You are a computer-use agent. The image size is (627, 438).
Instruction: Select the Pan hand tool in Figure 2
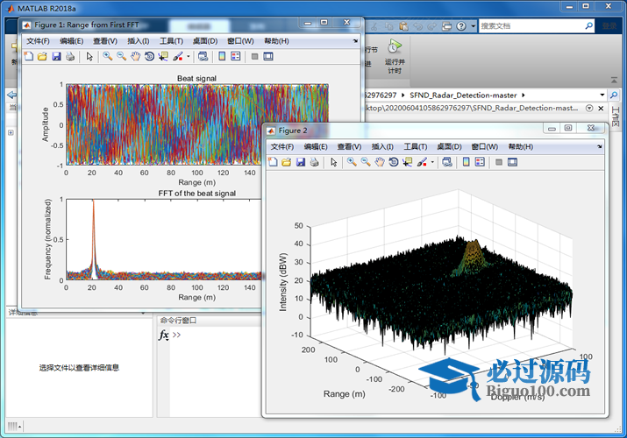tap(380, 162)
